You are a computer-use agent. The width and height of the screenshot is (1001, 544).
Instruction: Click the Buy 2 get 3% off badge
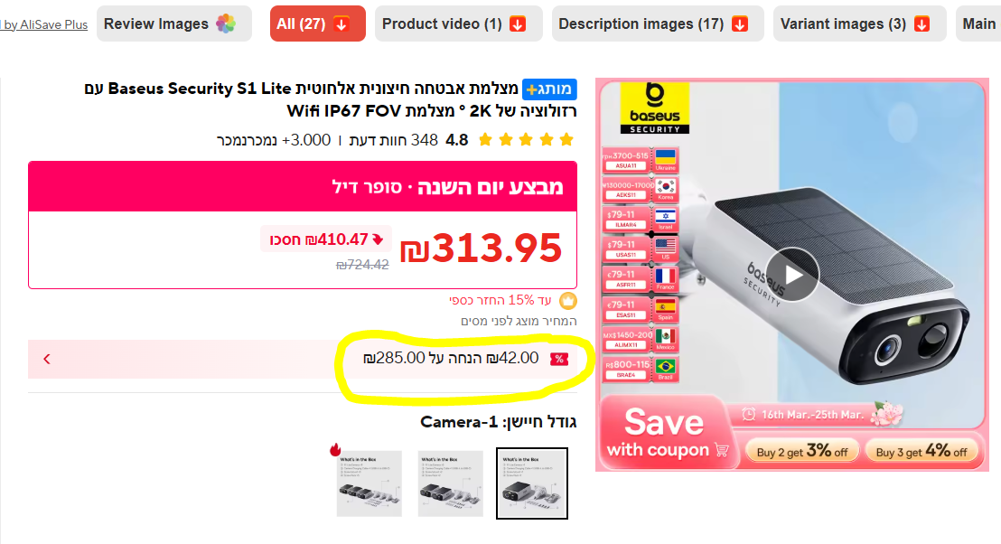point(802,451)
